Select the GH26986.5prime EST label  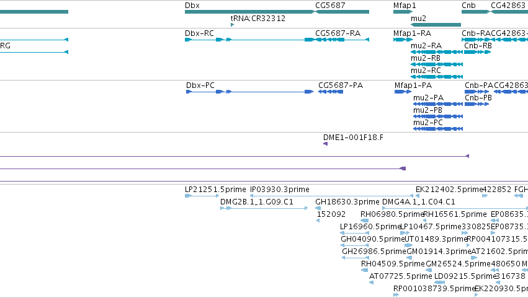coord(374,252)
